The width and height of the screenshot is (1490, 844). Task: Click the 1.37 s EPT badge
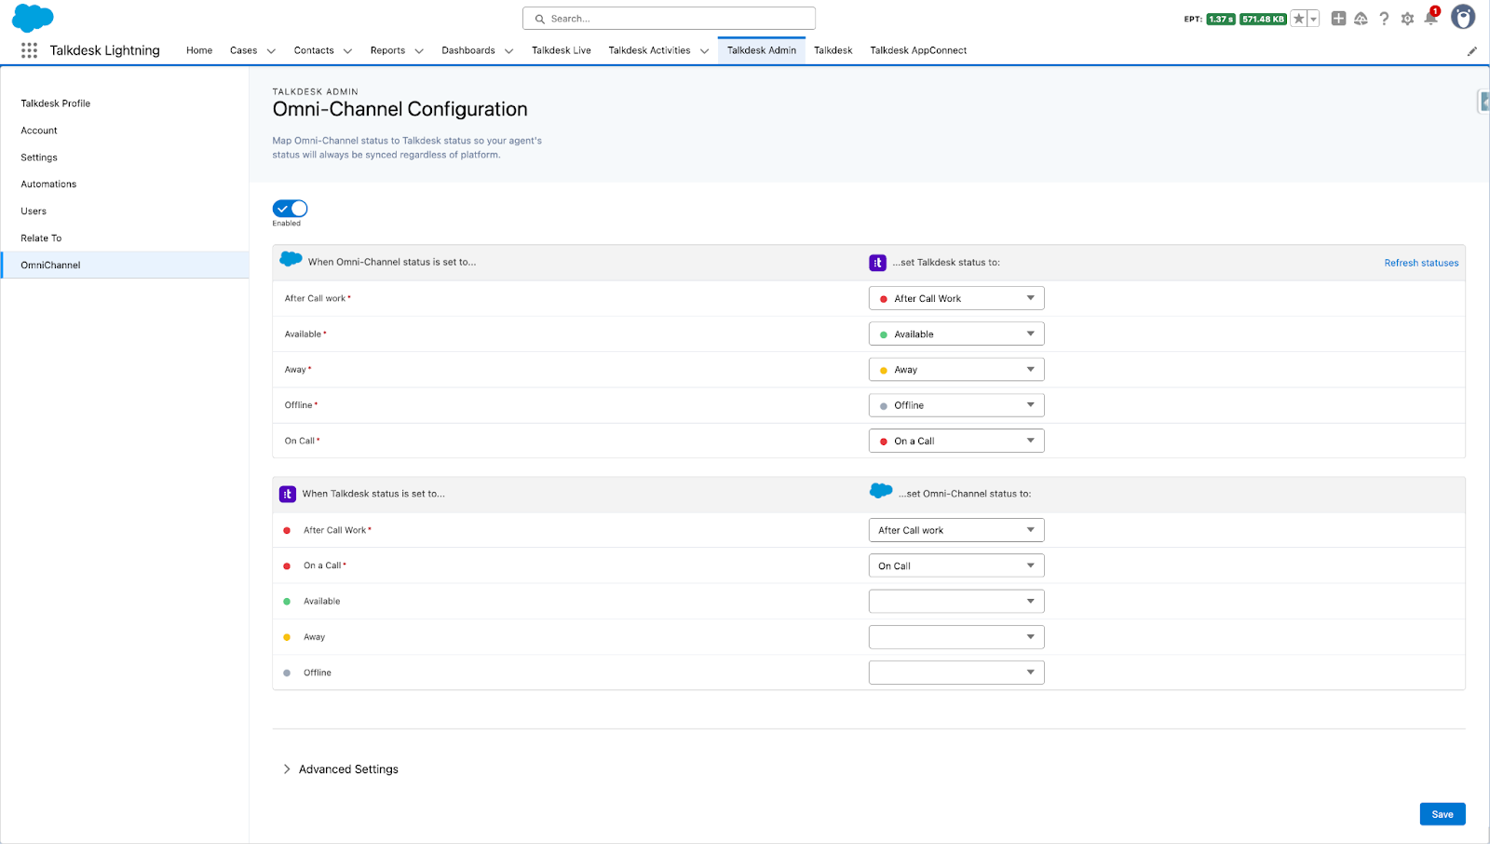(x=1221, y=19)
